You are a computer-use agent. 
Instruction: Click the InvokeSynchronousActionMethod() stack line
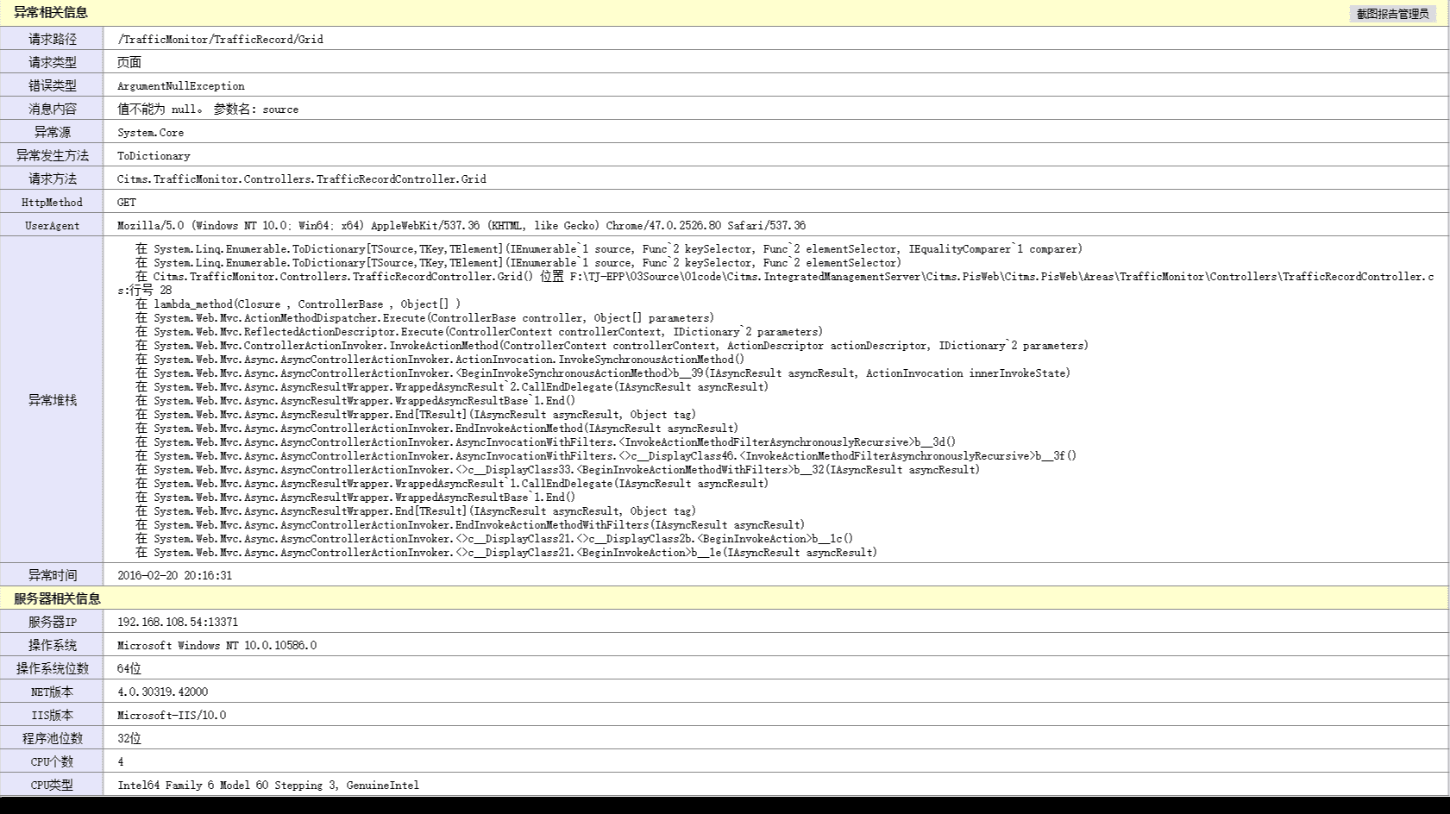tap(440, 359)
